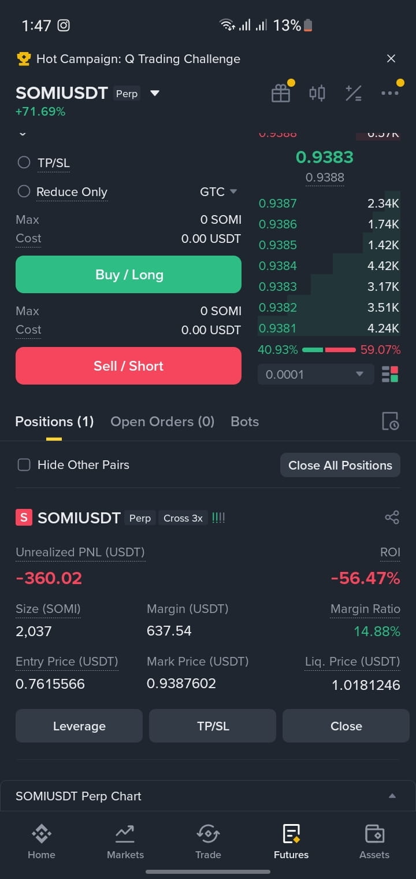Share the SOMIUSDT position
416x879 pixels.
coord(392,518)
